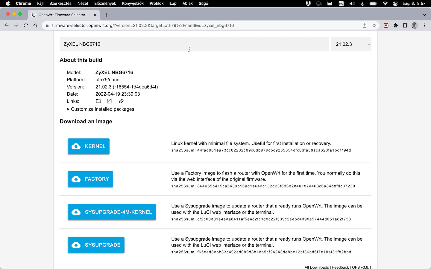The height and width of the screenshot is (269, 431).
Task: Open the Szerkesztés menu
Action: [60, 4]
